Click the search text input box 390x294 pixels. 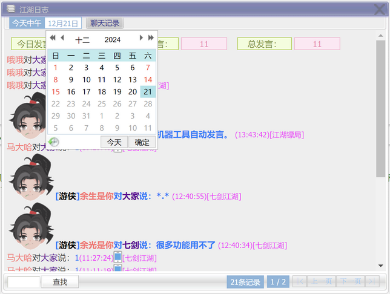[24, 281]
